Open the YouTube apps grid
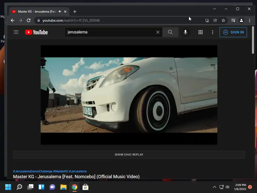Image resolution: width=257 pixels, height=193 pixels. (201, 32)
